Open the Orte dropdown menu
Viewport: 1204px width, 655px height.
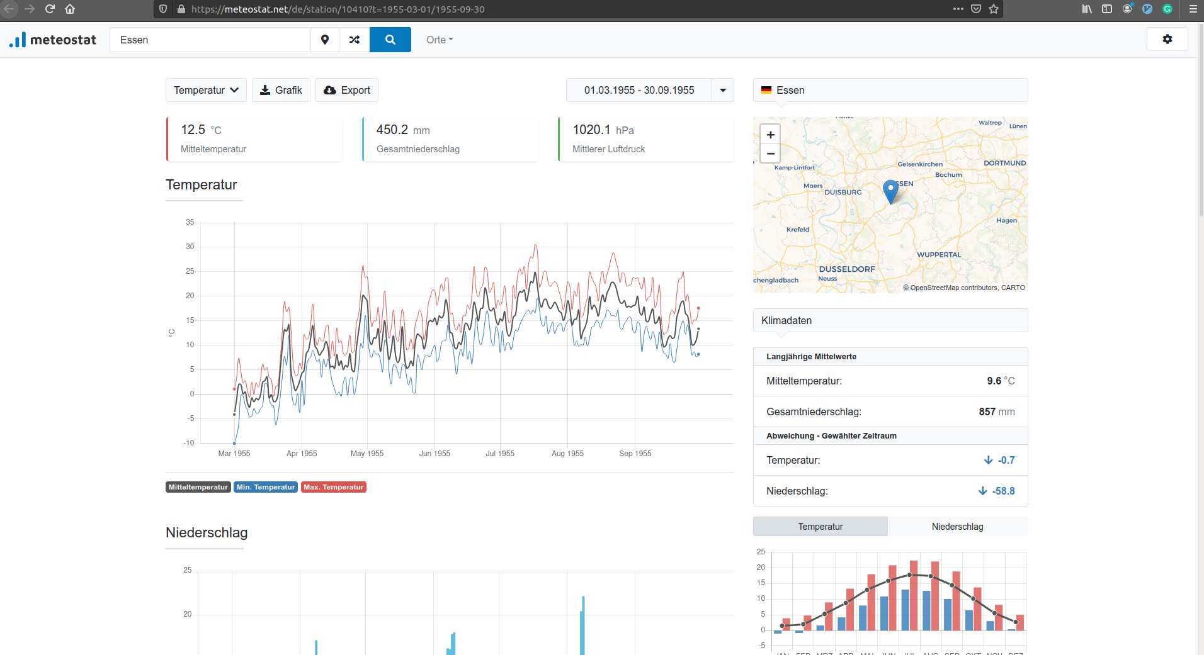pos(439,40)
